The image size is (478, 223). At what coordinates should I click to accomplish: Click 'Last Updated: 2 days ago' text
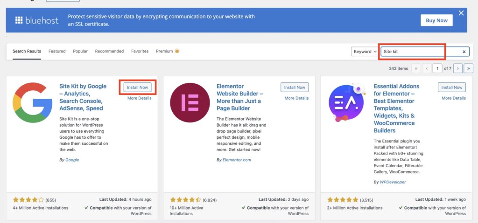click(x=283, y=200)
